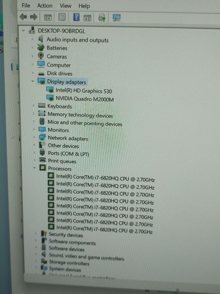Click the Computer monitor icon
The image size is (220, 294).
pyautogui.click(x=41, y=64)
